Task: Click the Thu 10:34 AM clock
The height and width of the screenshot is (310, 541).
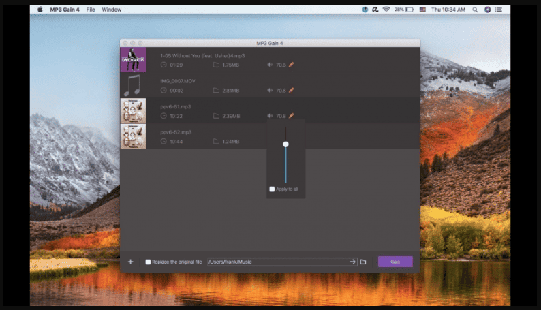Action: [x=448, y=10]
